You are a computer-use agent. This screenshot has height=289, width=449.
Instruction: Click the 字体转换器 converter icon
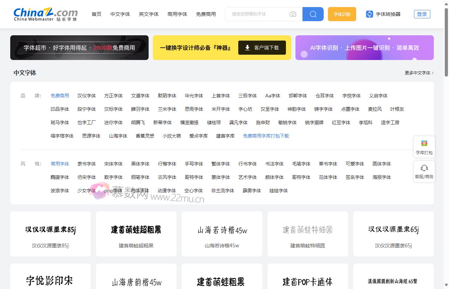(369, 14)
